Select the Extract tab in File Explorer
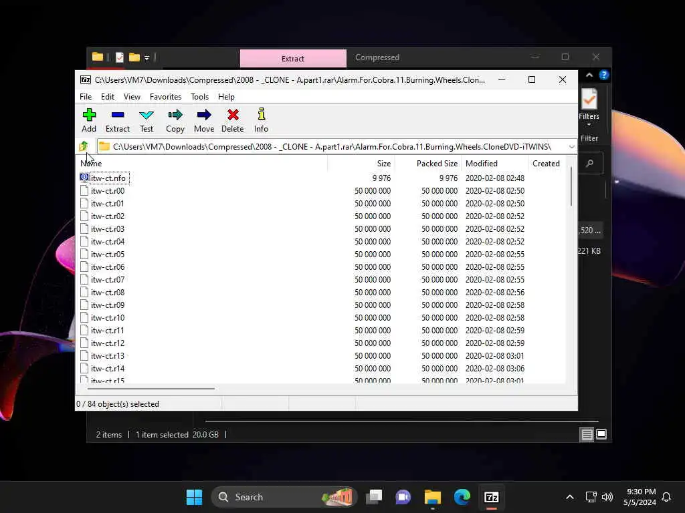 293,59
